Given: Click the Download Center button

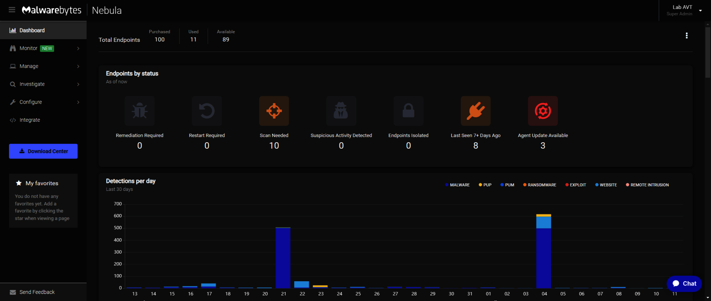Looking at the screenshot, I should 43,151.
